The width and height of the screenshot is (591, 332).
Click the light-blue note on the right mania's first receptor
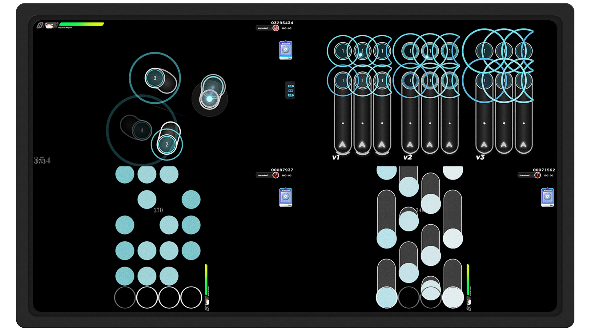(387, 297)
